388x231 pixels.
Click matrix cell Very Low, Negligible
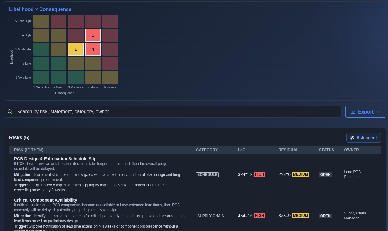[41, 77]
